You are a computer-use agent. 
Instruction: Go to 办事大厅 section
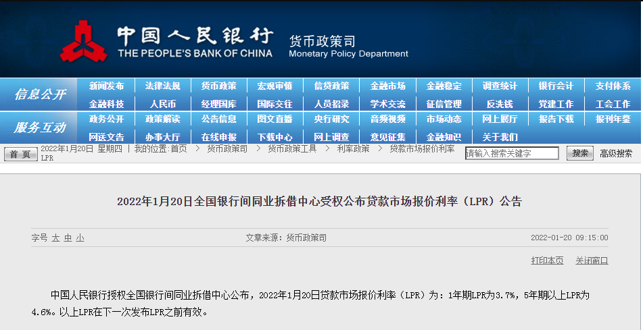(x=163, y=137)
